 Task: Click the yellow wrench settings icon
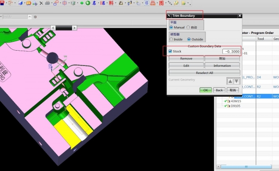click(x=176, y=3)
